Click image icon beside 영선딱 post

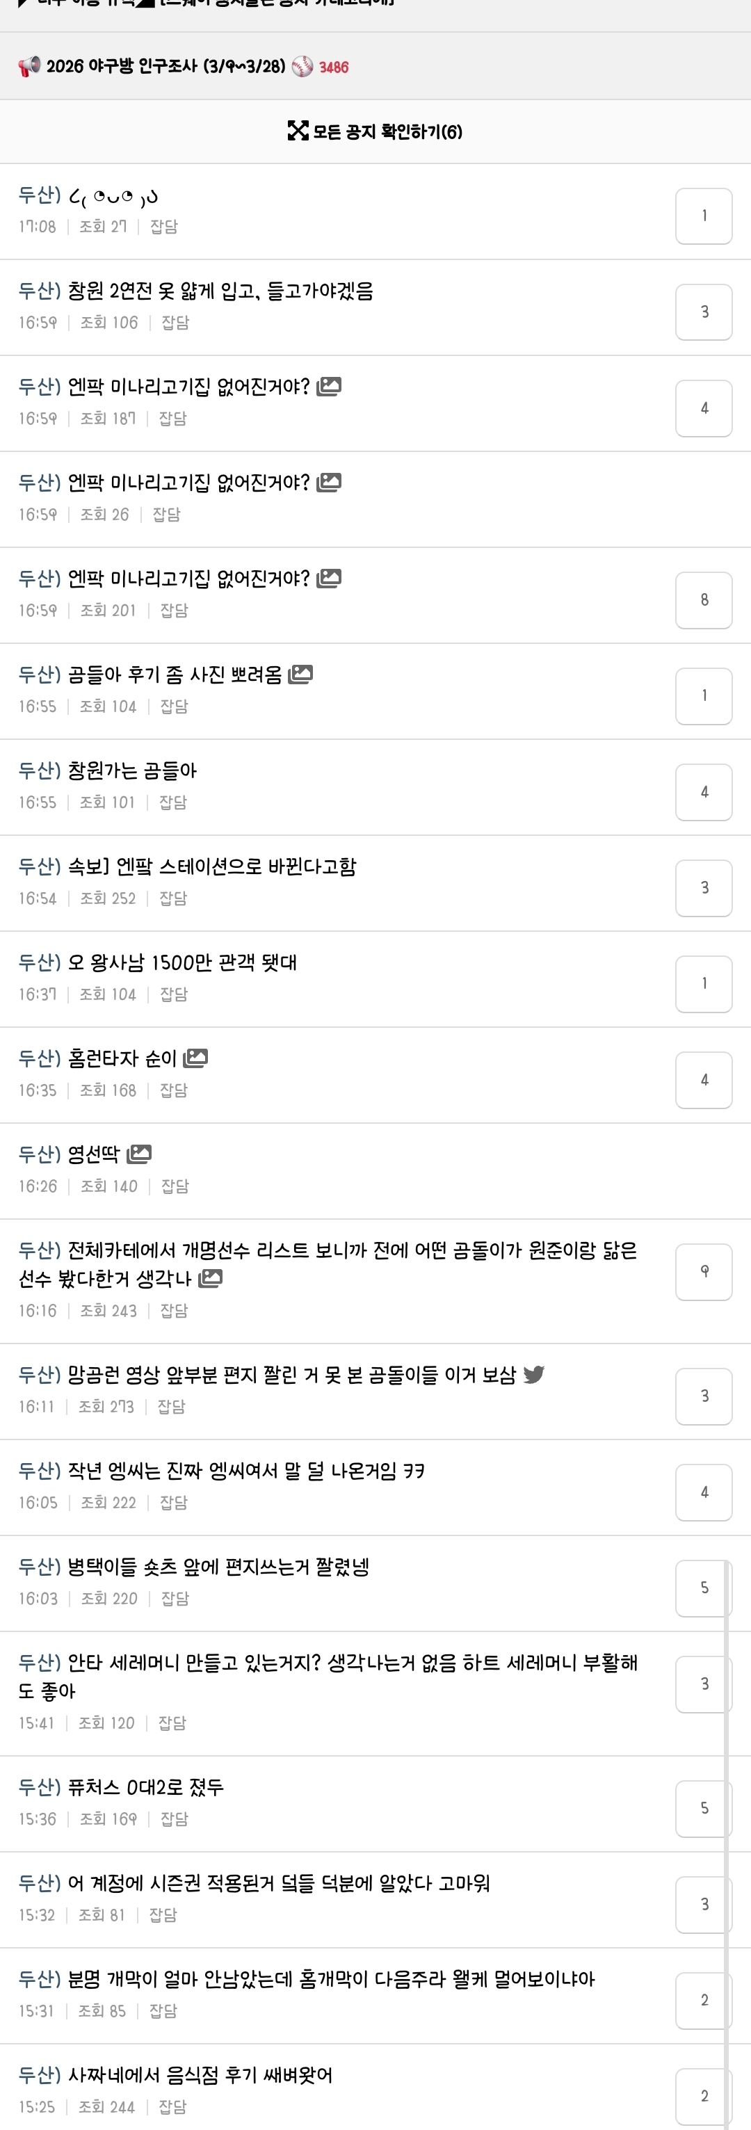click(x=139, y=1154)
